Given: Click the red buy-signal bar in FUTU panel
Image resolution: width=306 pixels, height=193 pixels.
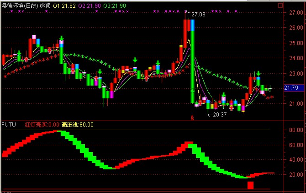Looking at the screenshot, I should point(250,185).
